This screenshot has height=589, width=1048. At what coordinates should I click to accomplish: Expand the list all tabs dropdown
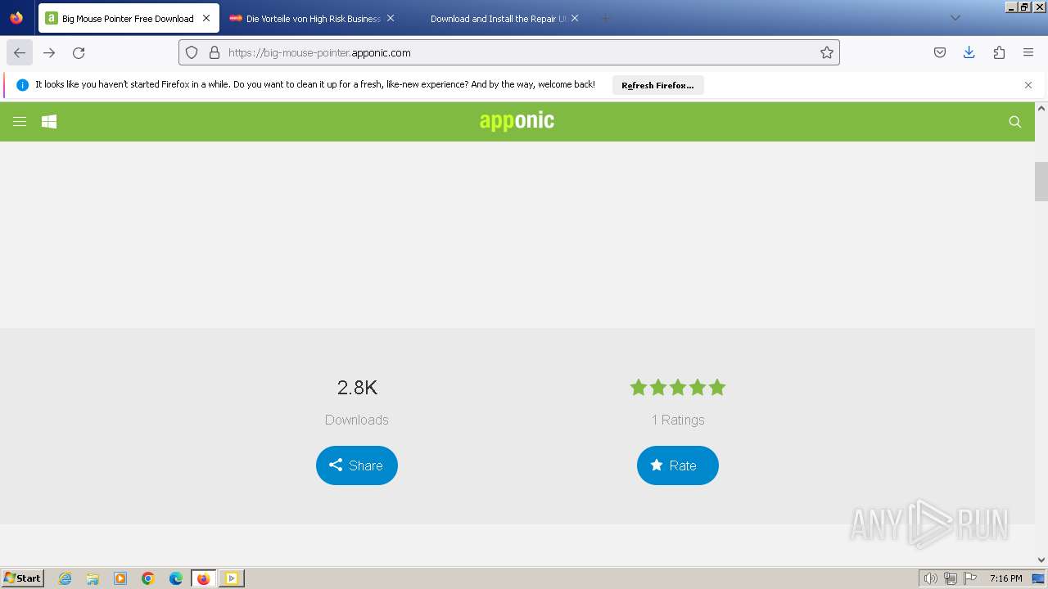tap(955, 18)
